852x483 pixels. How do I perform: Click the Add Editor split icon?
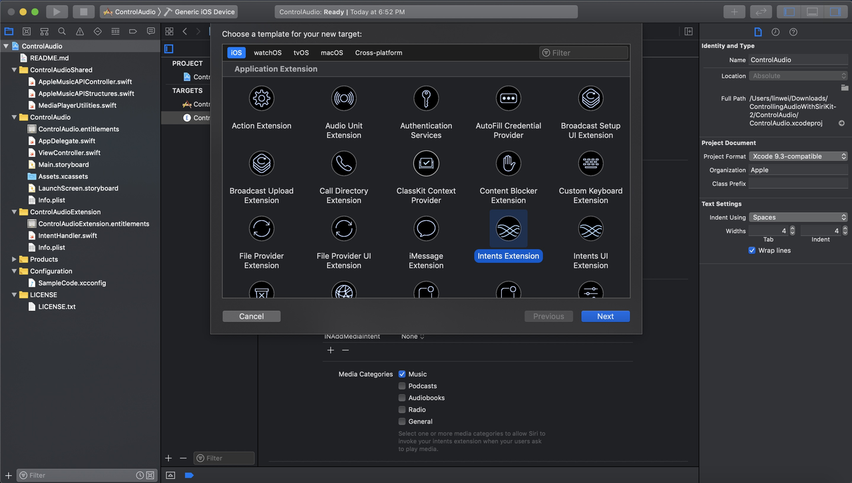tap(688, 31)
